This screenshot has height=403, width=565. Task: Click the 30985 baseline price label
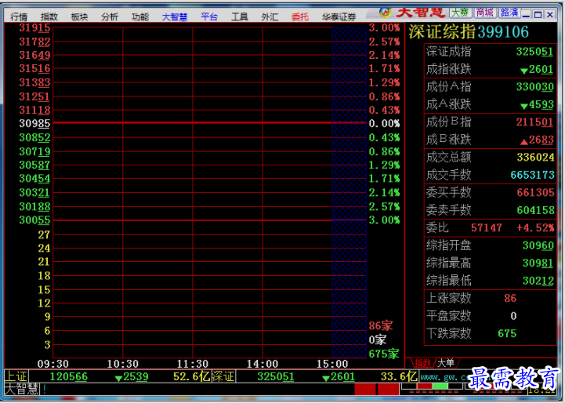34,124
